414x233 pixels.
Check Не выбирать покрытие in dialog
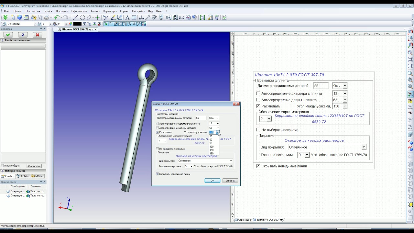pos(158,149)
